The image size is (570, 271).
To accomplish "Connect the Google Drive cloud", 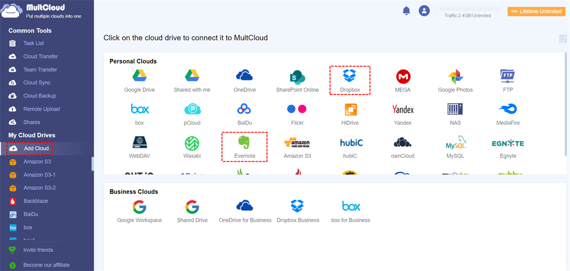I will [x=139, y=80].
